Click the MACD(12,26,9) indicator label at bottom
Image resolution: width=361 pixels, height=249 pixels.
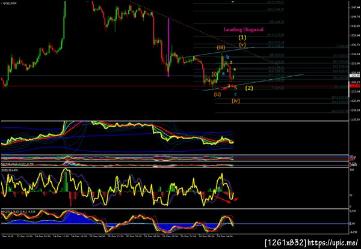click(x=18, y=212)
